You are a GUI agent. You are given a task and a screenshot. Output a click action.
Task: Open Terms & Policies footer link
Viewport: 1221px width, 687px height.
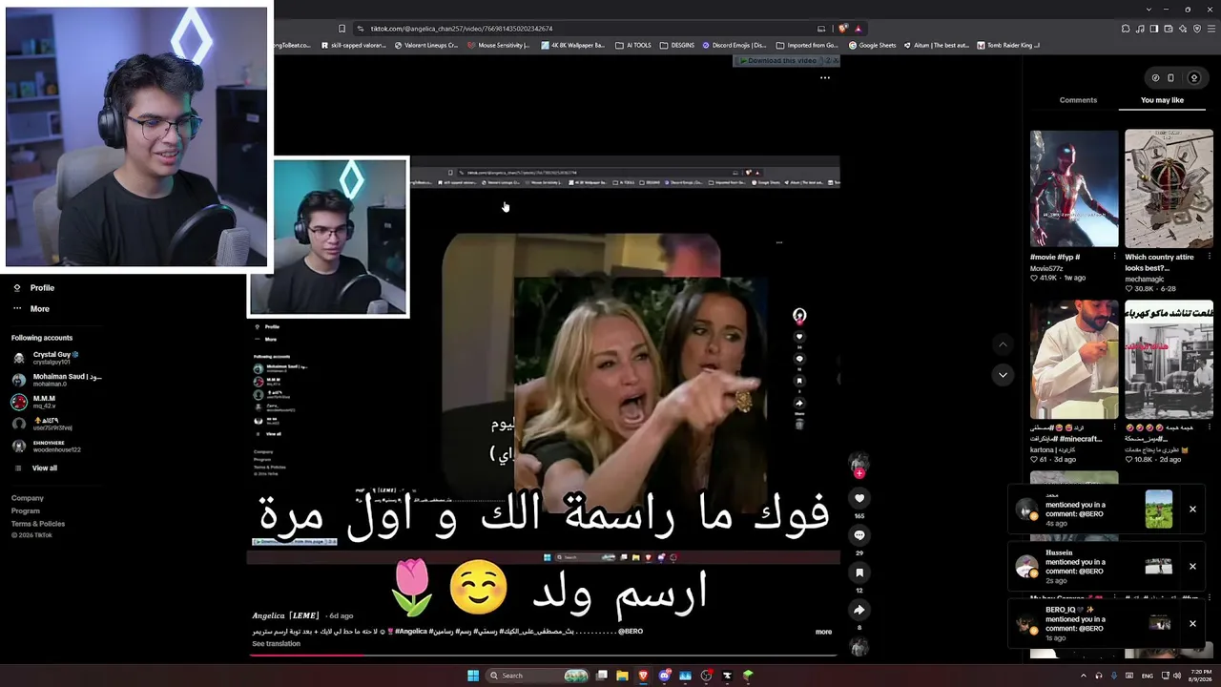[x=38, y=524]
